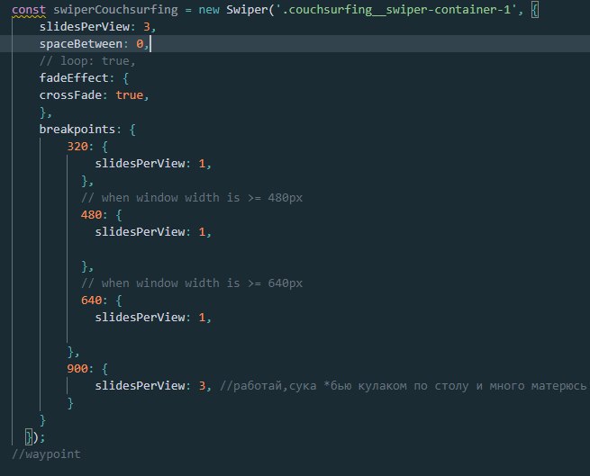Click slidesPerView under the 480 breakpoint
The height and width of the screenshot is (476, 590).
tap(140, 232)
